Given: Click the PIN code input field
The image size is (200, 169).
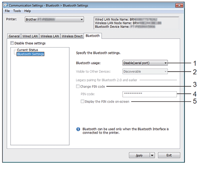Looking at the screenshot, I should 149,94.
